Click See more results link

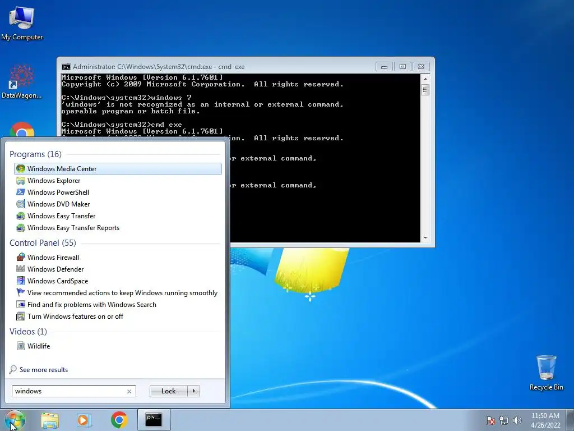44,370
